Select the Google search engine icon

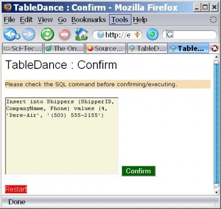[170, 34]
